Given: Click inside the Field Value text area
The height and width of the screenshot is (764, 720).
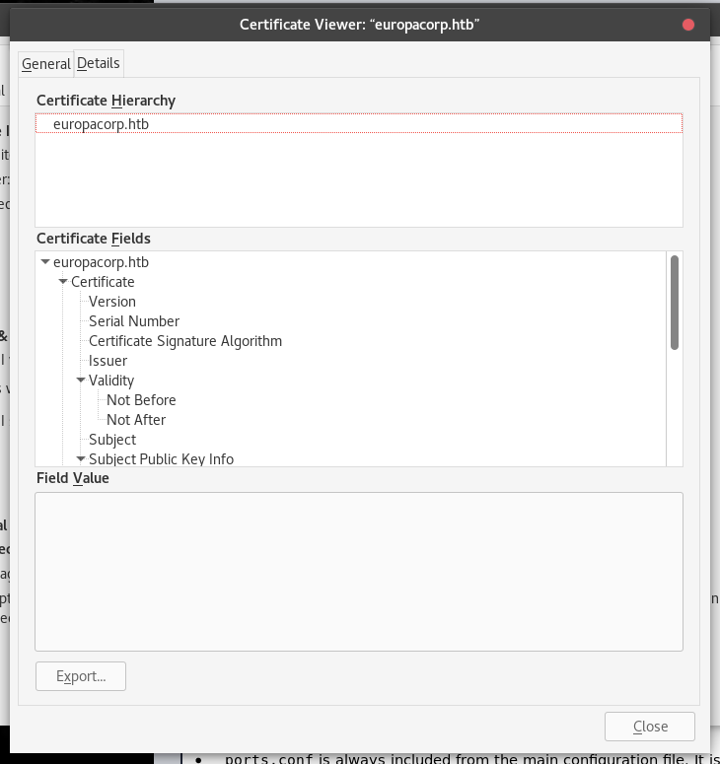Looking at the screenshot, I should 358,572.
